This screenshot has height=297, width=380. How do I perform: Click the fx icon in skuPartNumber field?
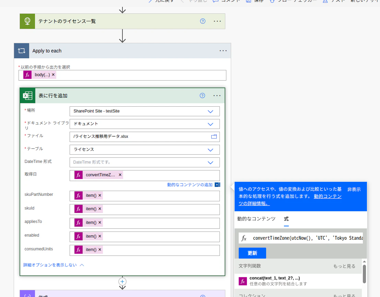tap(79, 195)
